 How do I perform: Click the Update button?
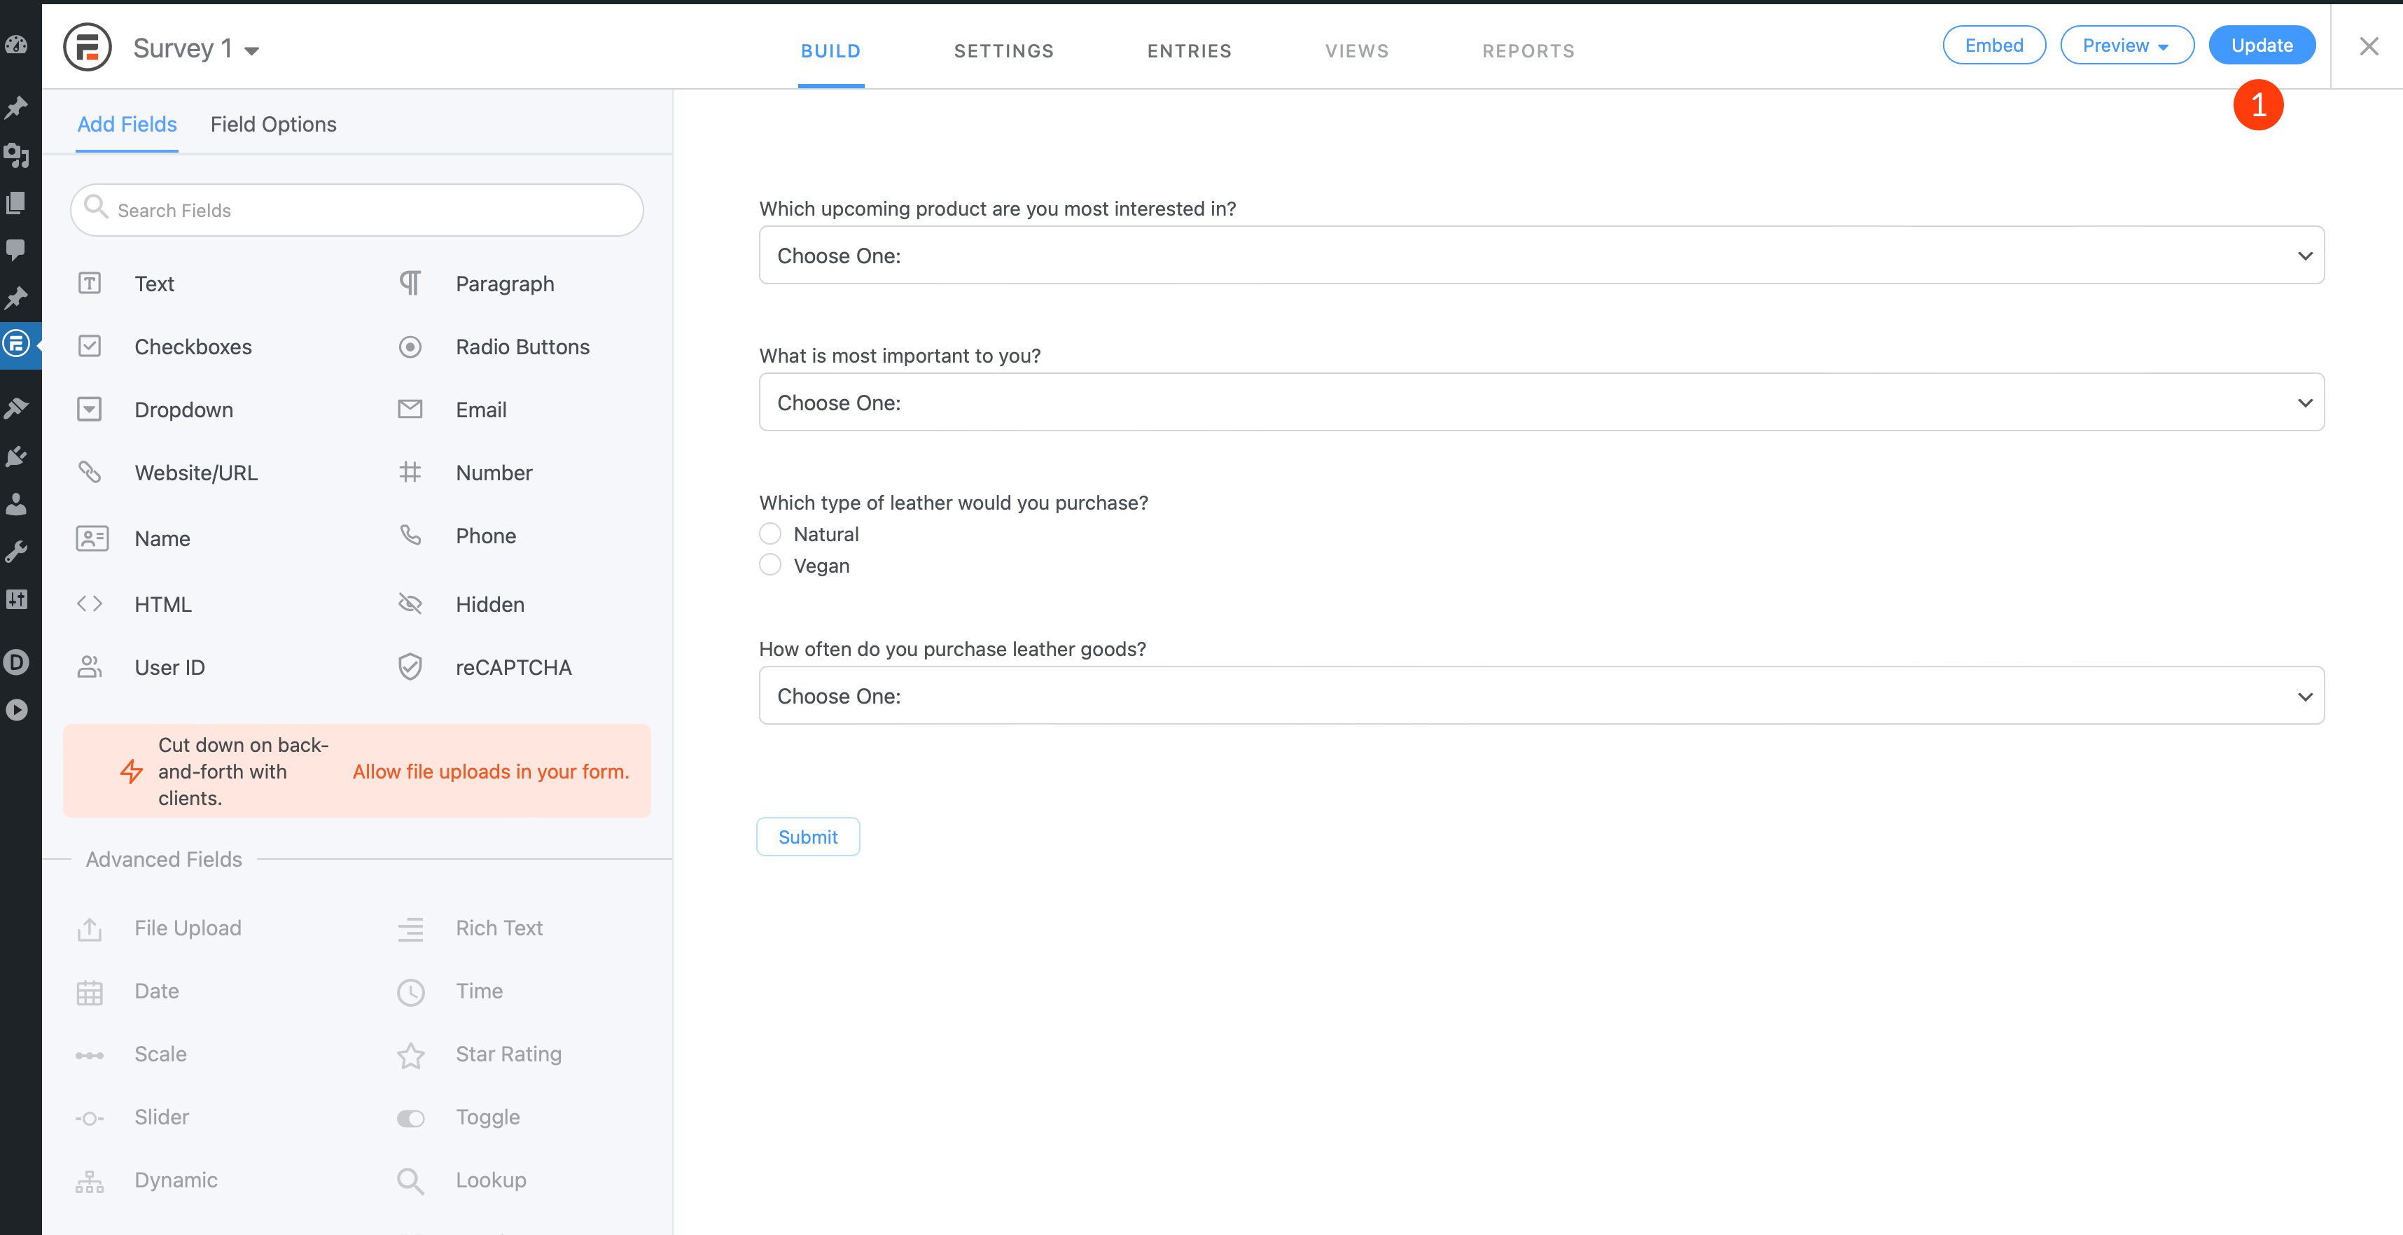click(2262, 44)
